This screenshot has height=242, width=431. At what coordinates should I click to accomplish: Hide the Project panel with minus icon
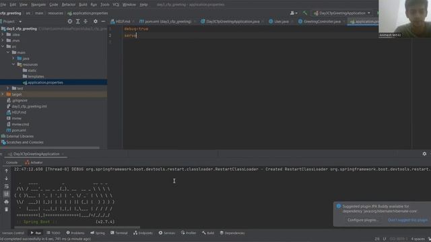[103, 22]
